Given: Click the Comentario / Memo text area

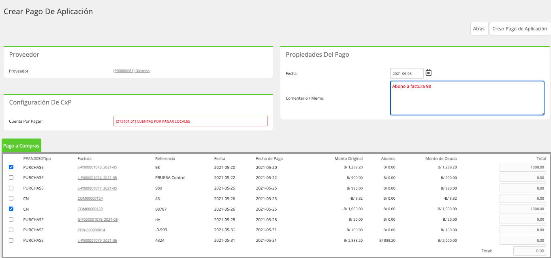Looking at the screenshot, I should (467, 98).
